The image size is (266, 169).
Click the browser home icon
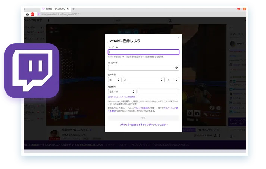[x=28, y=14]
